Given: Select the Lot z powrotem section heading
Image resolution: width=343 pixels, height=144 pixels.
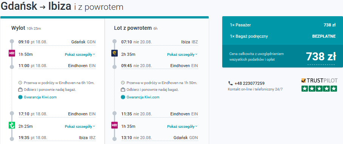Looking at the screenshot, I should click(x=133, y=28).
